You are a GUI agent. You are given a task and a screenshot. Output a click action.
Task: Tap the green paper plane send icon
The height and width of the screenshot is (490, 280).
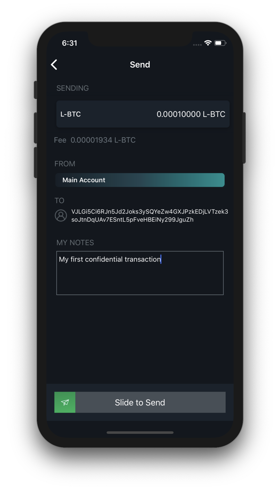[x=65, y=402]
